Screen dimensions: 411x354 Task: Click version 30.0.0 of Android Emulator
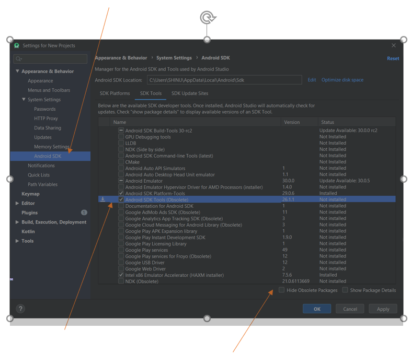tap(288, 181)
